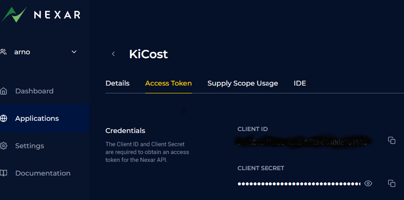Screen dimensions: 404x200
Task: Select the Access Token tab
Action: click(x=169, y=83)
